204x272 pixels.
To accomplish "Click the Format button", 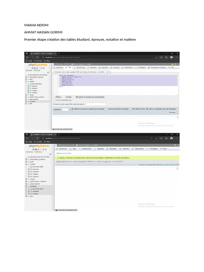I will pyautogui.click(x=69, y=97).
